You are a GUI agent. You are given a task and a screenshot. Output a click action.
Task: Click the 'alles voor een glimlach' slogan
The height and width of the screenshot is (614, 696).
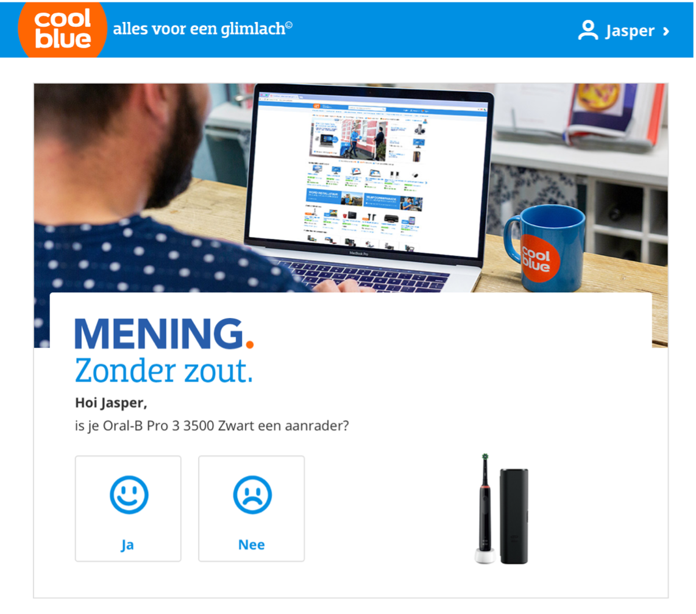click(x=203, y=29)
